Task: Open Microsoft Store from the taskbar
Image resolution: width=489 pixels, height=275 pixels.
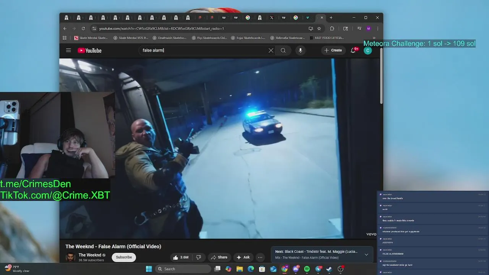Action: 262,269
